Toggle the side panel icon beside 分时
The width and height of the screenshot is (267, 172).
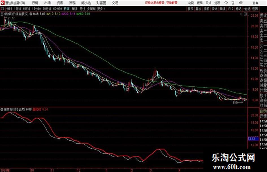(2, 9)
